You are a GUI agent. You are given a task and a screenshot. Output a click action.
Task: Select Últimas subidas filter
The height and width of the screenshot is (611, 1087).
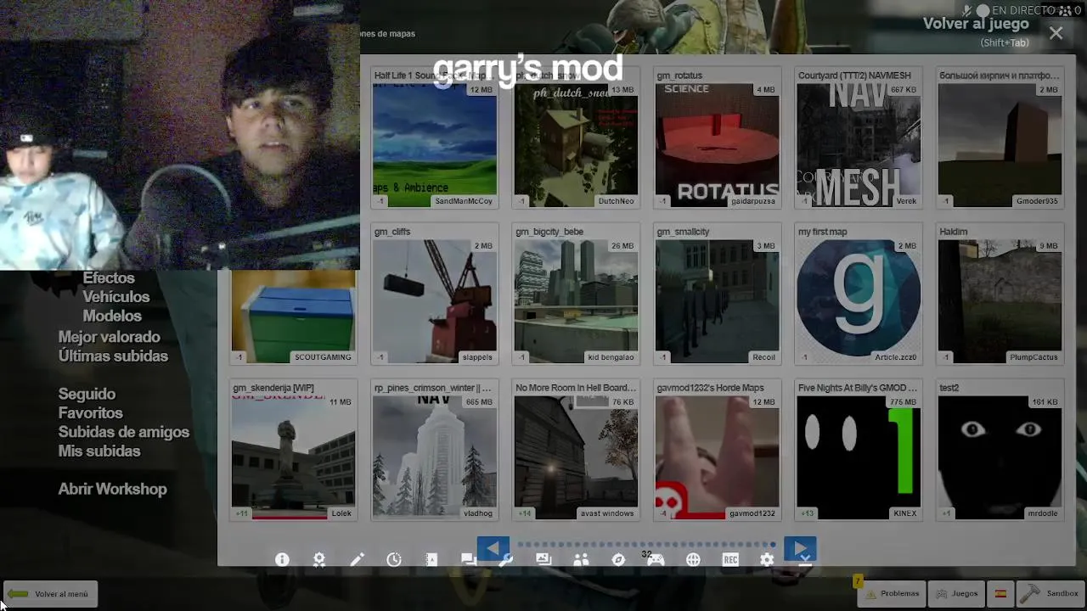tap(113, 356)
